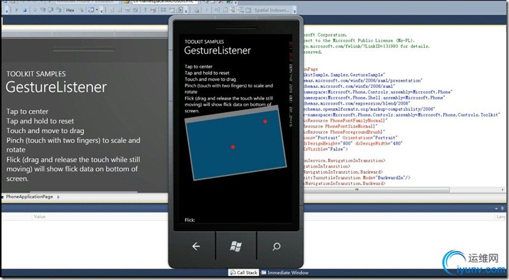
Task: Click the Step Over debug icon
Action: tap(51, 10)
